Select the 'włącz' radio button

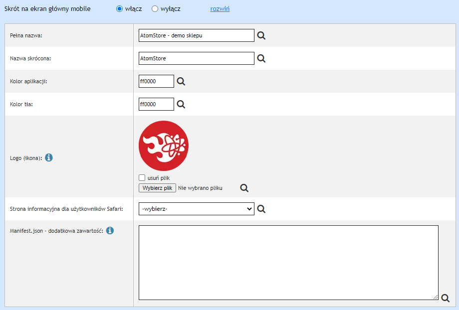point(120,9)
